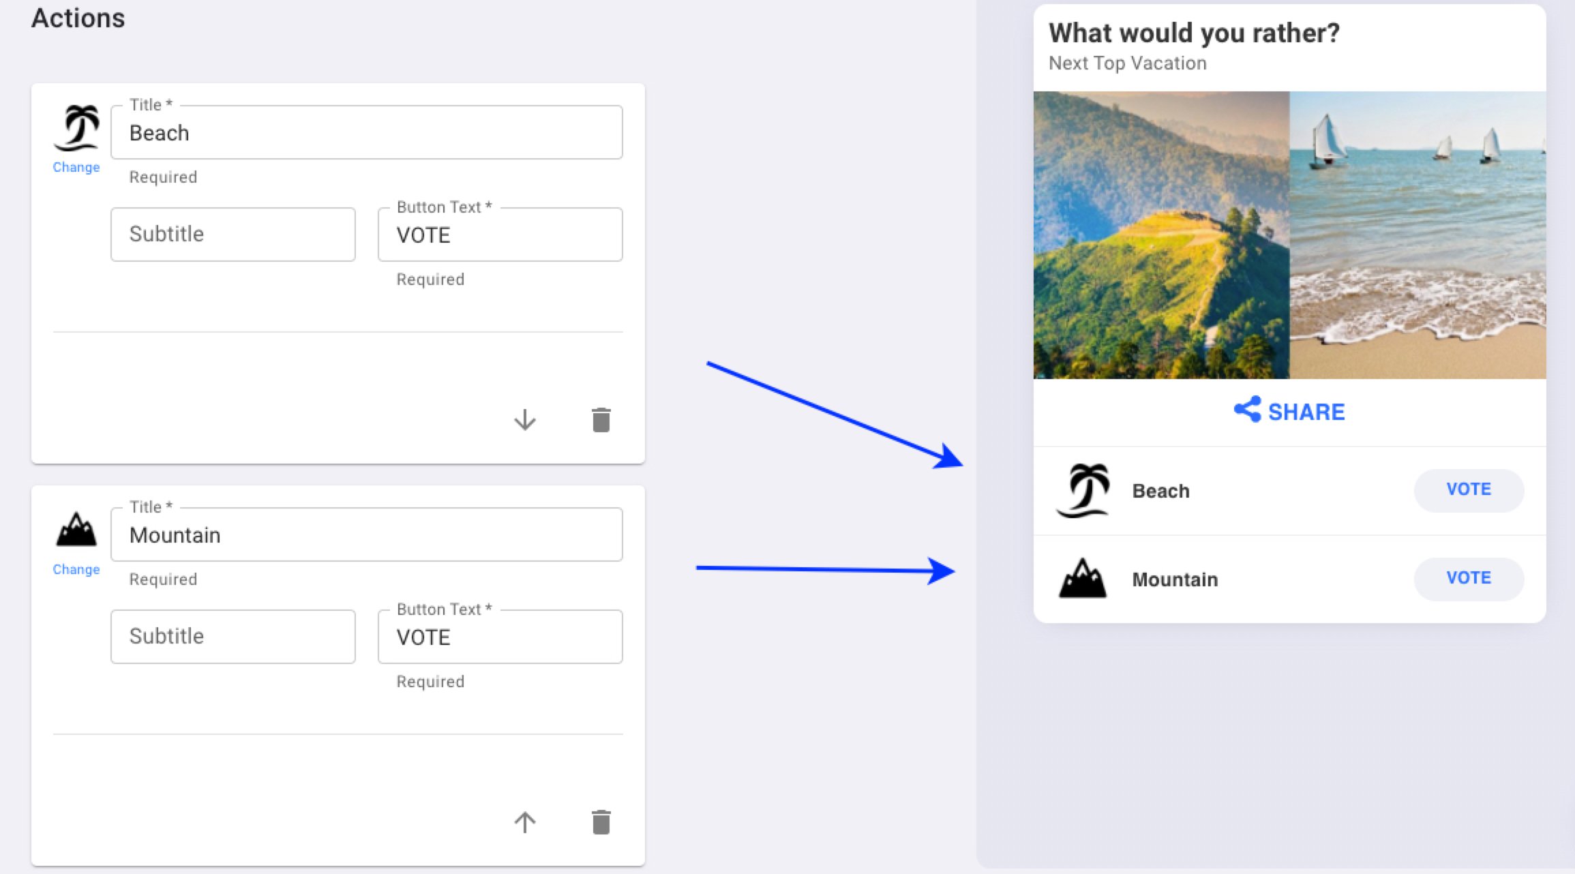Vote for Mountain in the preview
The width and height of the screenshot is (1575, 874).
tap(1469, 579)
